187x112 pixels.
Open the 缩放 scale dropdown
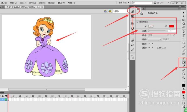click(x=155, y=39)
